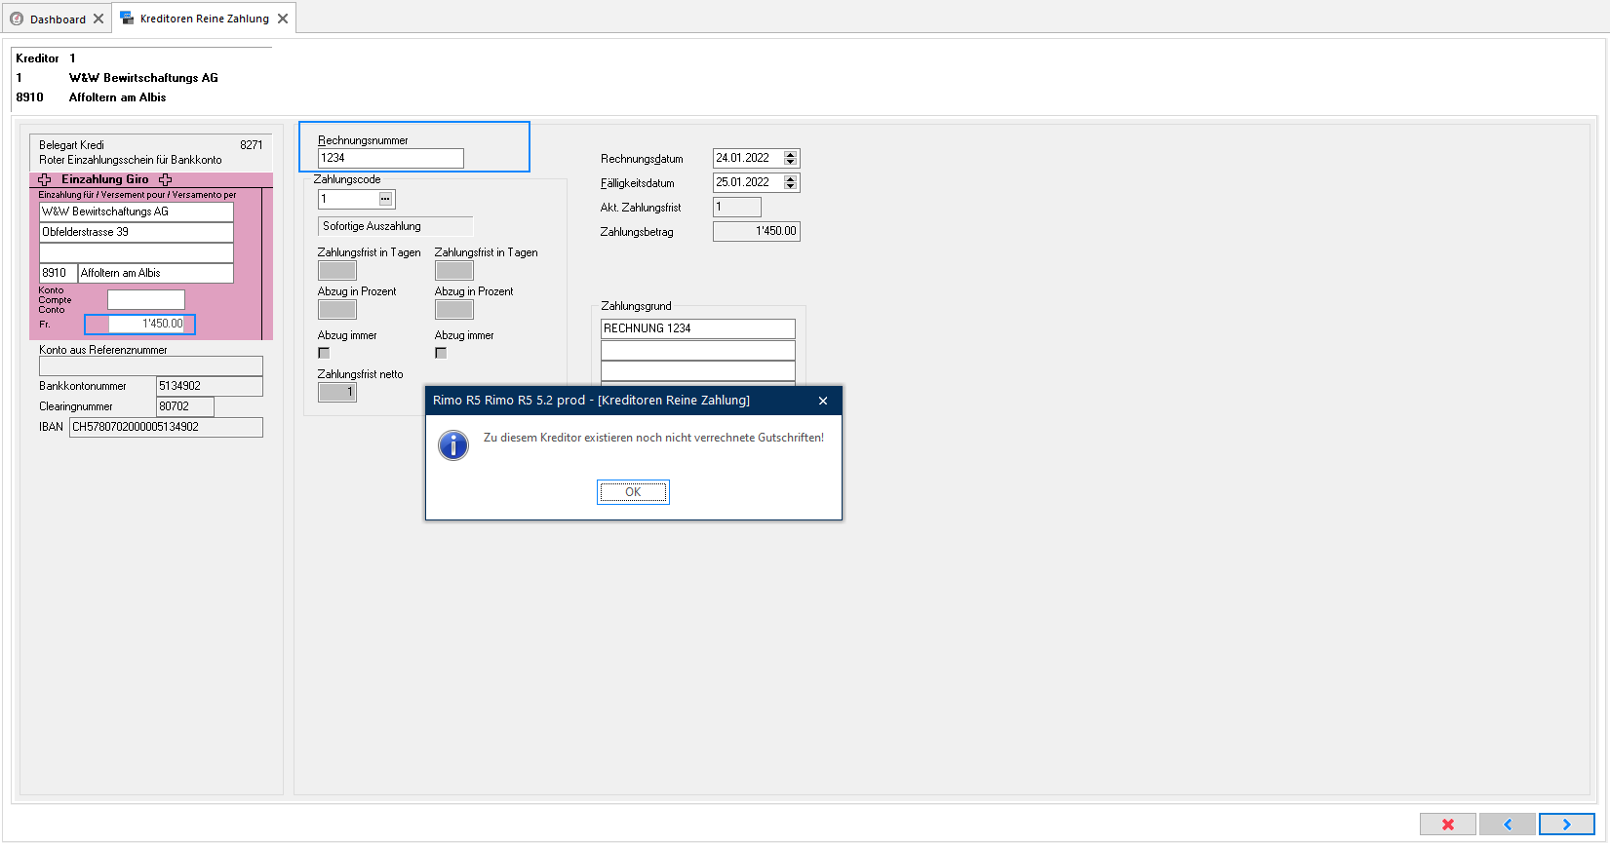Click the Zahlungsbetrag field

coord(757,231)
